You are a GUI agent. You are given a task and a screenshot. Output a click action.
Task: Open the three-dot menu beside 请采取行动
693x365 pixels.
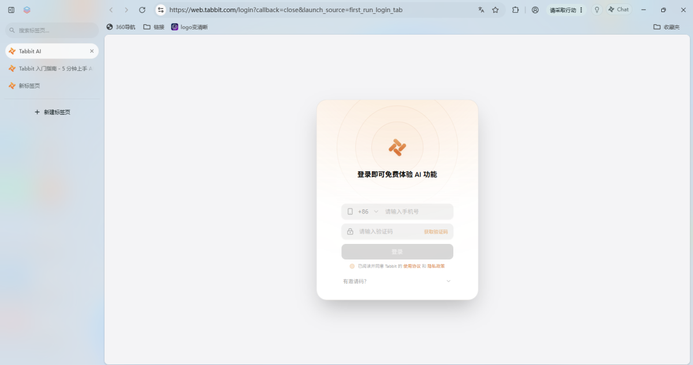(x=581, y=10)
